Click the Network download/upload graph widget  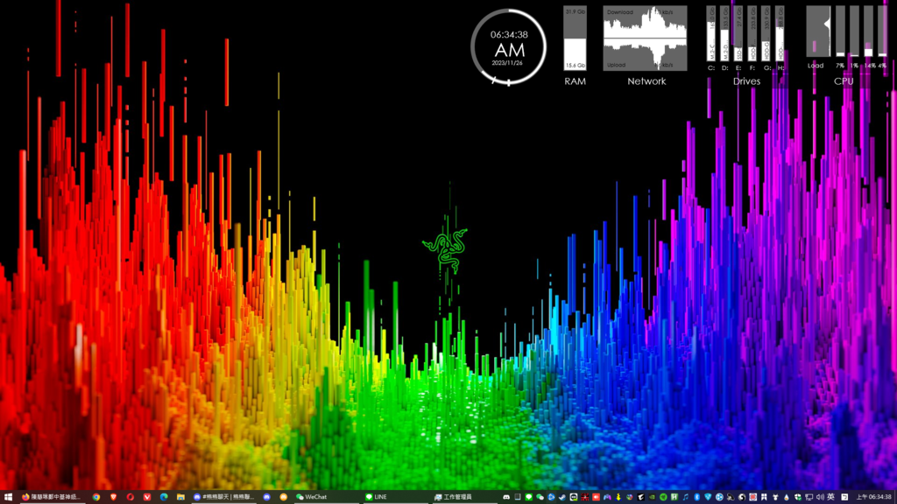[645, 38]
